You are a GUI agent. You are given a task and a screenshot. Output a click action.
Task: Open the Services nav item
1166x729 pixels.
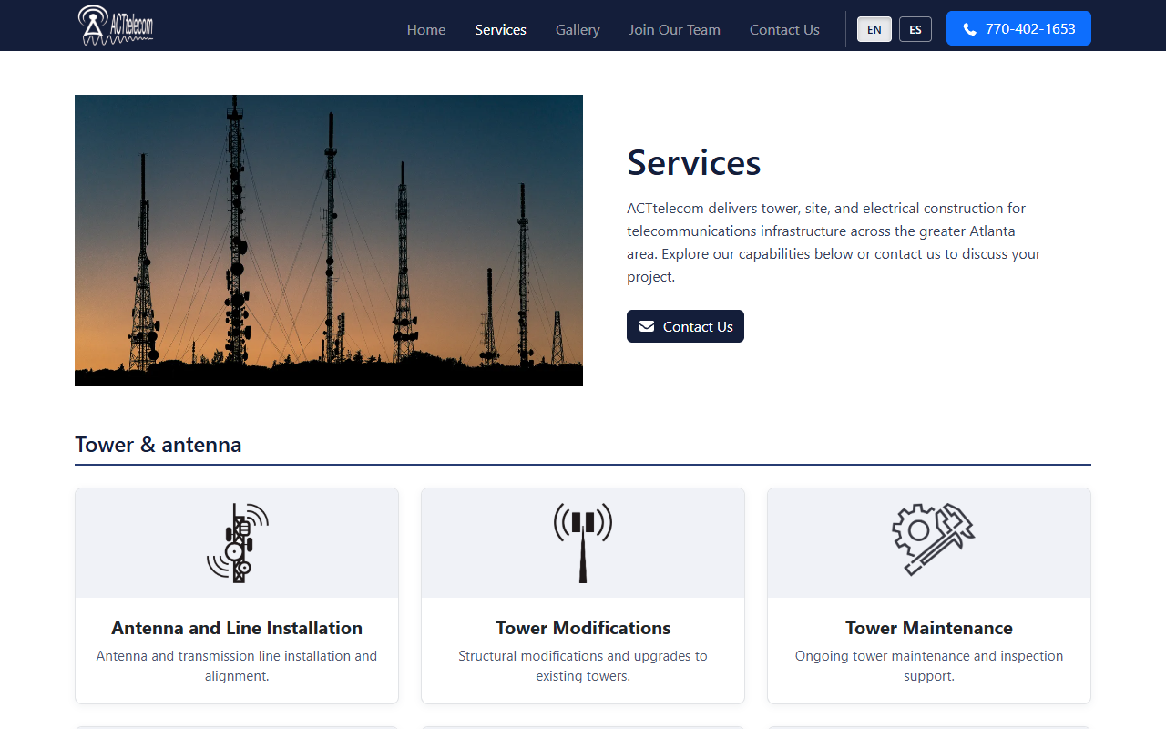click(x=500, y=29)
